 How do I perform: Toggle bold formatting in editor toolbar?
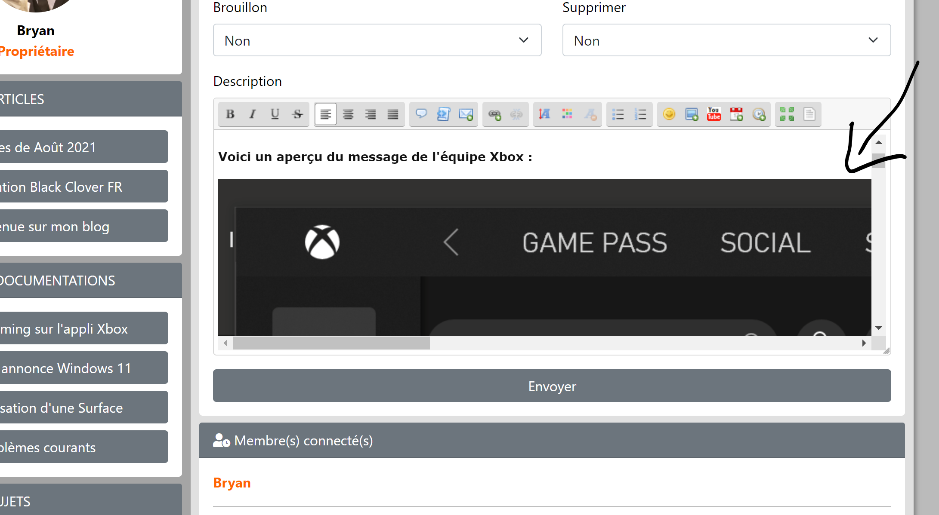230,114
